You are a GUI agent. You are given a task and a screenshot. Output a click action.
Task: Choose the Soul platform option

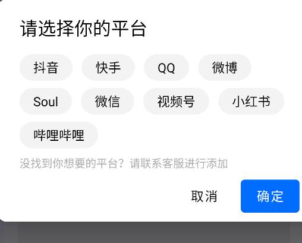(x=46, y=102)
